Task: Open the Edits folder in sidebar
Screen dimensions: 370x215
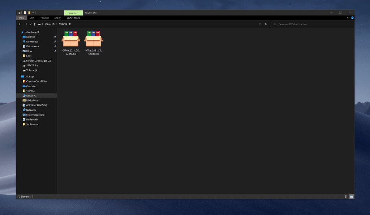Action: click(29, 56)
